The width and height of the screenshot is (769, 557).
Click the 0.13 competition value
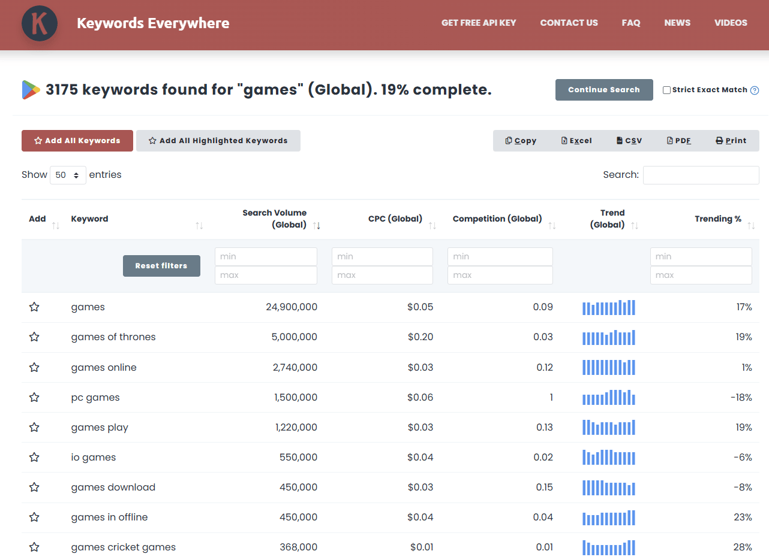click(x=545, y=427)
